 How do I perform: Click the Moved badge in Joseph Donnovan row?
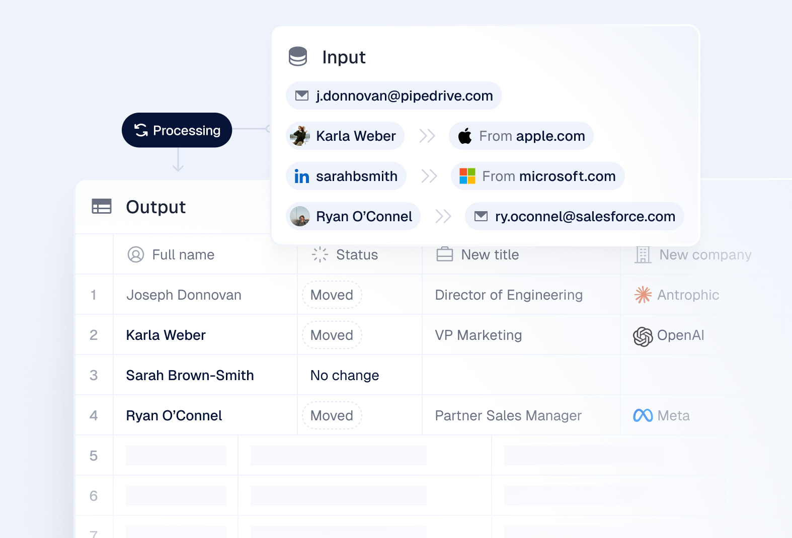click(332, 295)
